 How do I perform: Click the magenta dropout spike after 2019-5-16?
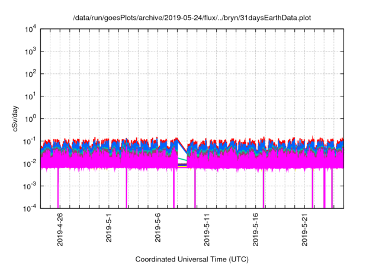(264, 188)
